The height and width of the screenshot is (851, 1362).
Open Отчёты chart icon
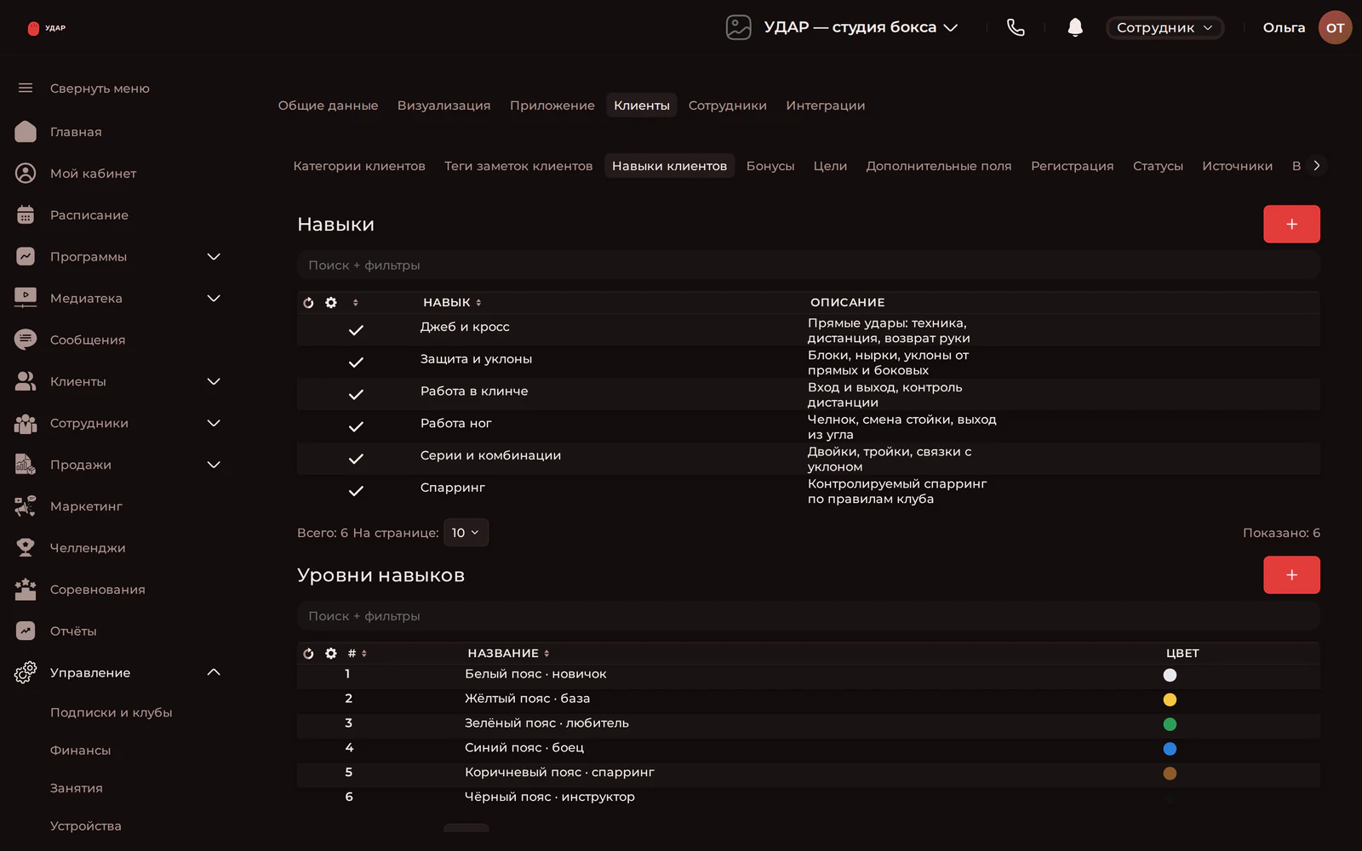[26, 631]
